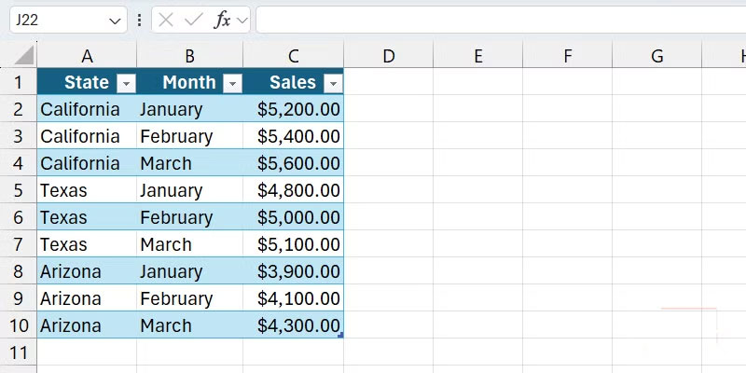
Task: Click the table resize handle at C10
Action: point(340,335)
